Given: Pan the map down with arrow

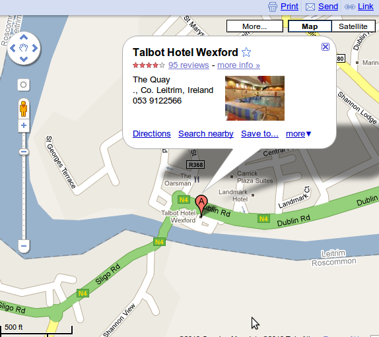Looking at the screenshot, I should [24, 59].
